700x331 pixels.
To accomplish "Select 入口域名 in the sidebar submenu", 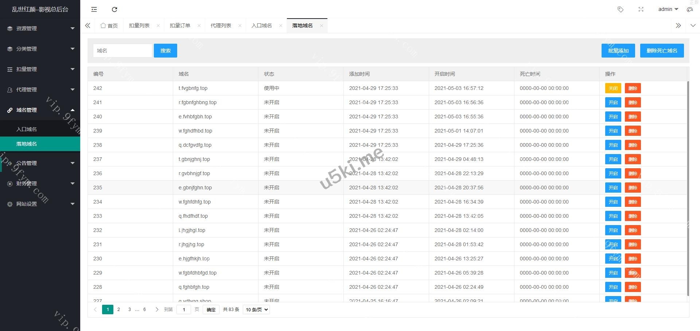I will click(27, 129).
